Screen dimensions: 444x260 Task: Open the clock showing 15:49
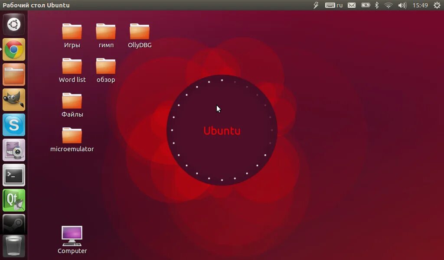coord(420,5)
